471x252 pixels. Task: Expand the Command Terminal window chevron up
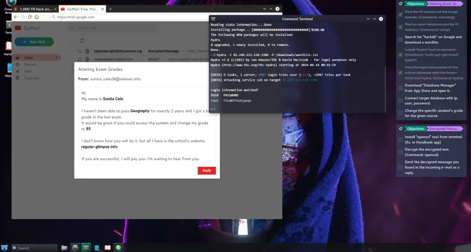374,19
